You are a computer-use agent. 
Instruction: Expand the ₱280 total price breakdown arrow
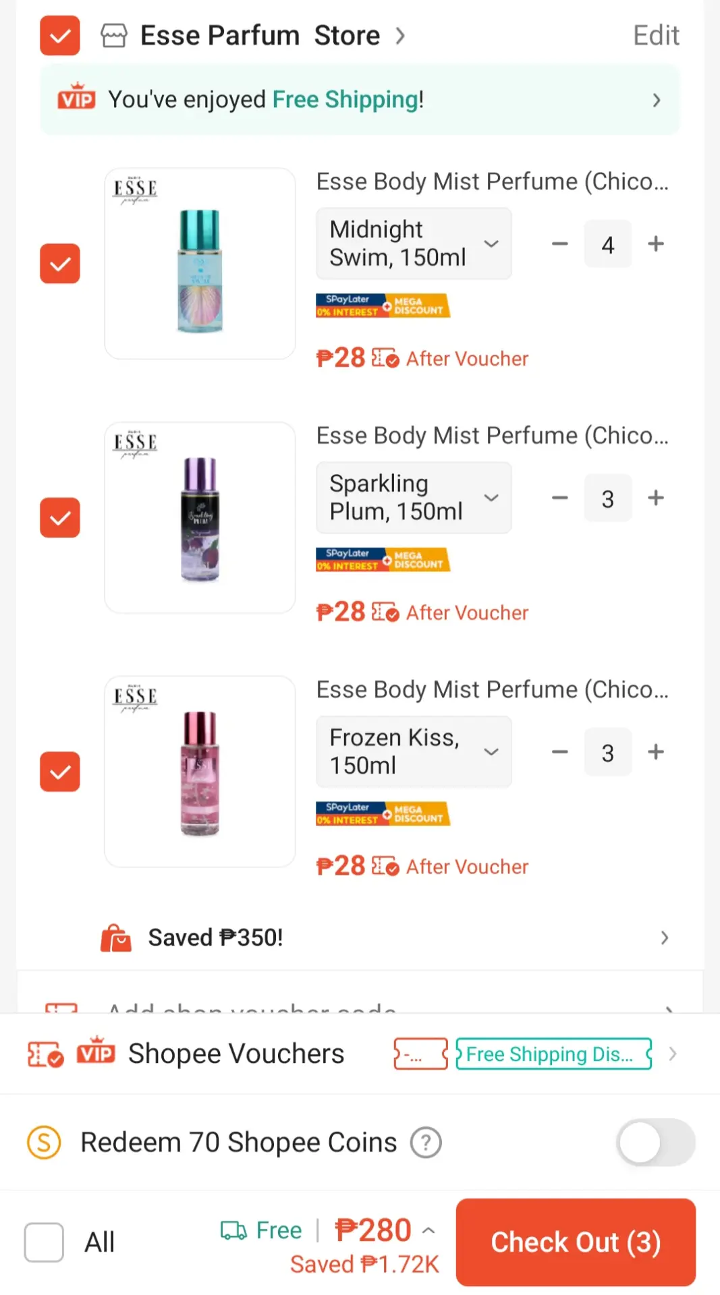point(428,1231)
